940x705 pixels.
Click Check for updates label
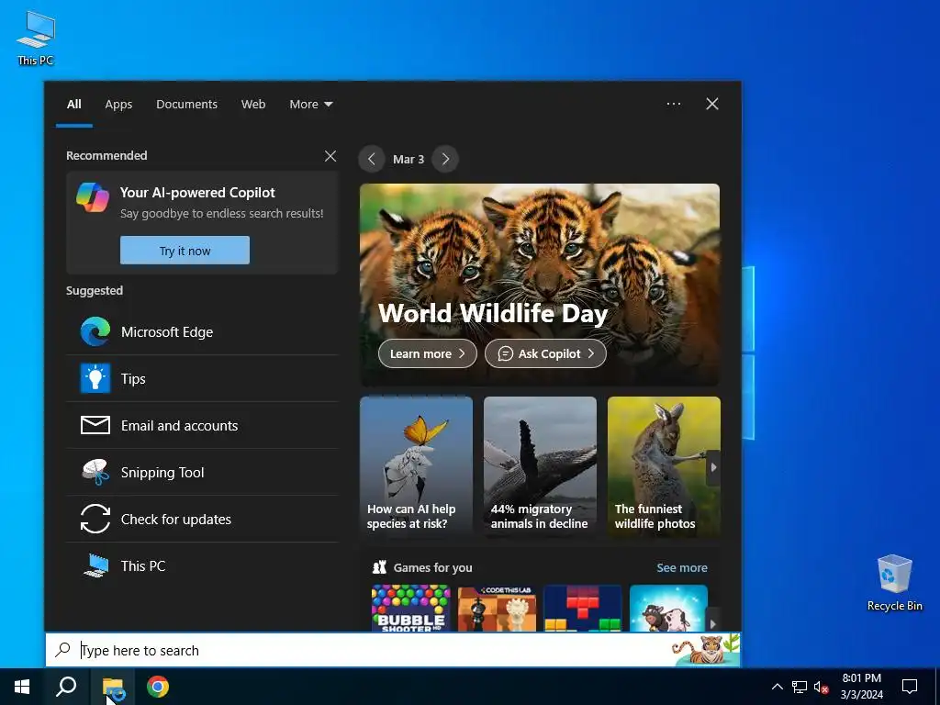click(x=175, y=520)
